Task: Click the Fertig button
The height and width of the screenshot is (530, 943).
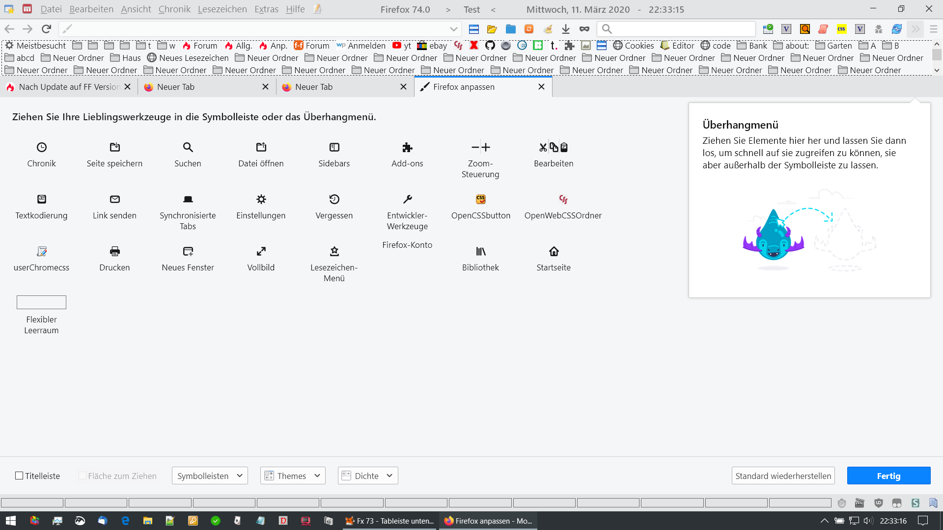Action: [888, 476]
